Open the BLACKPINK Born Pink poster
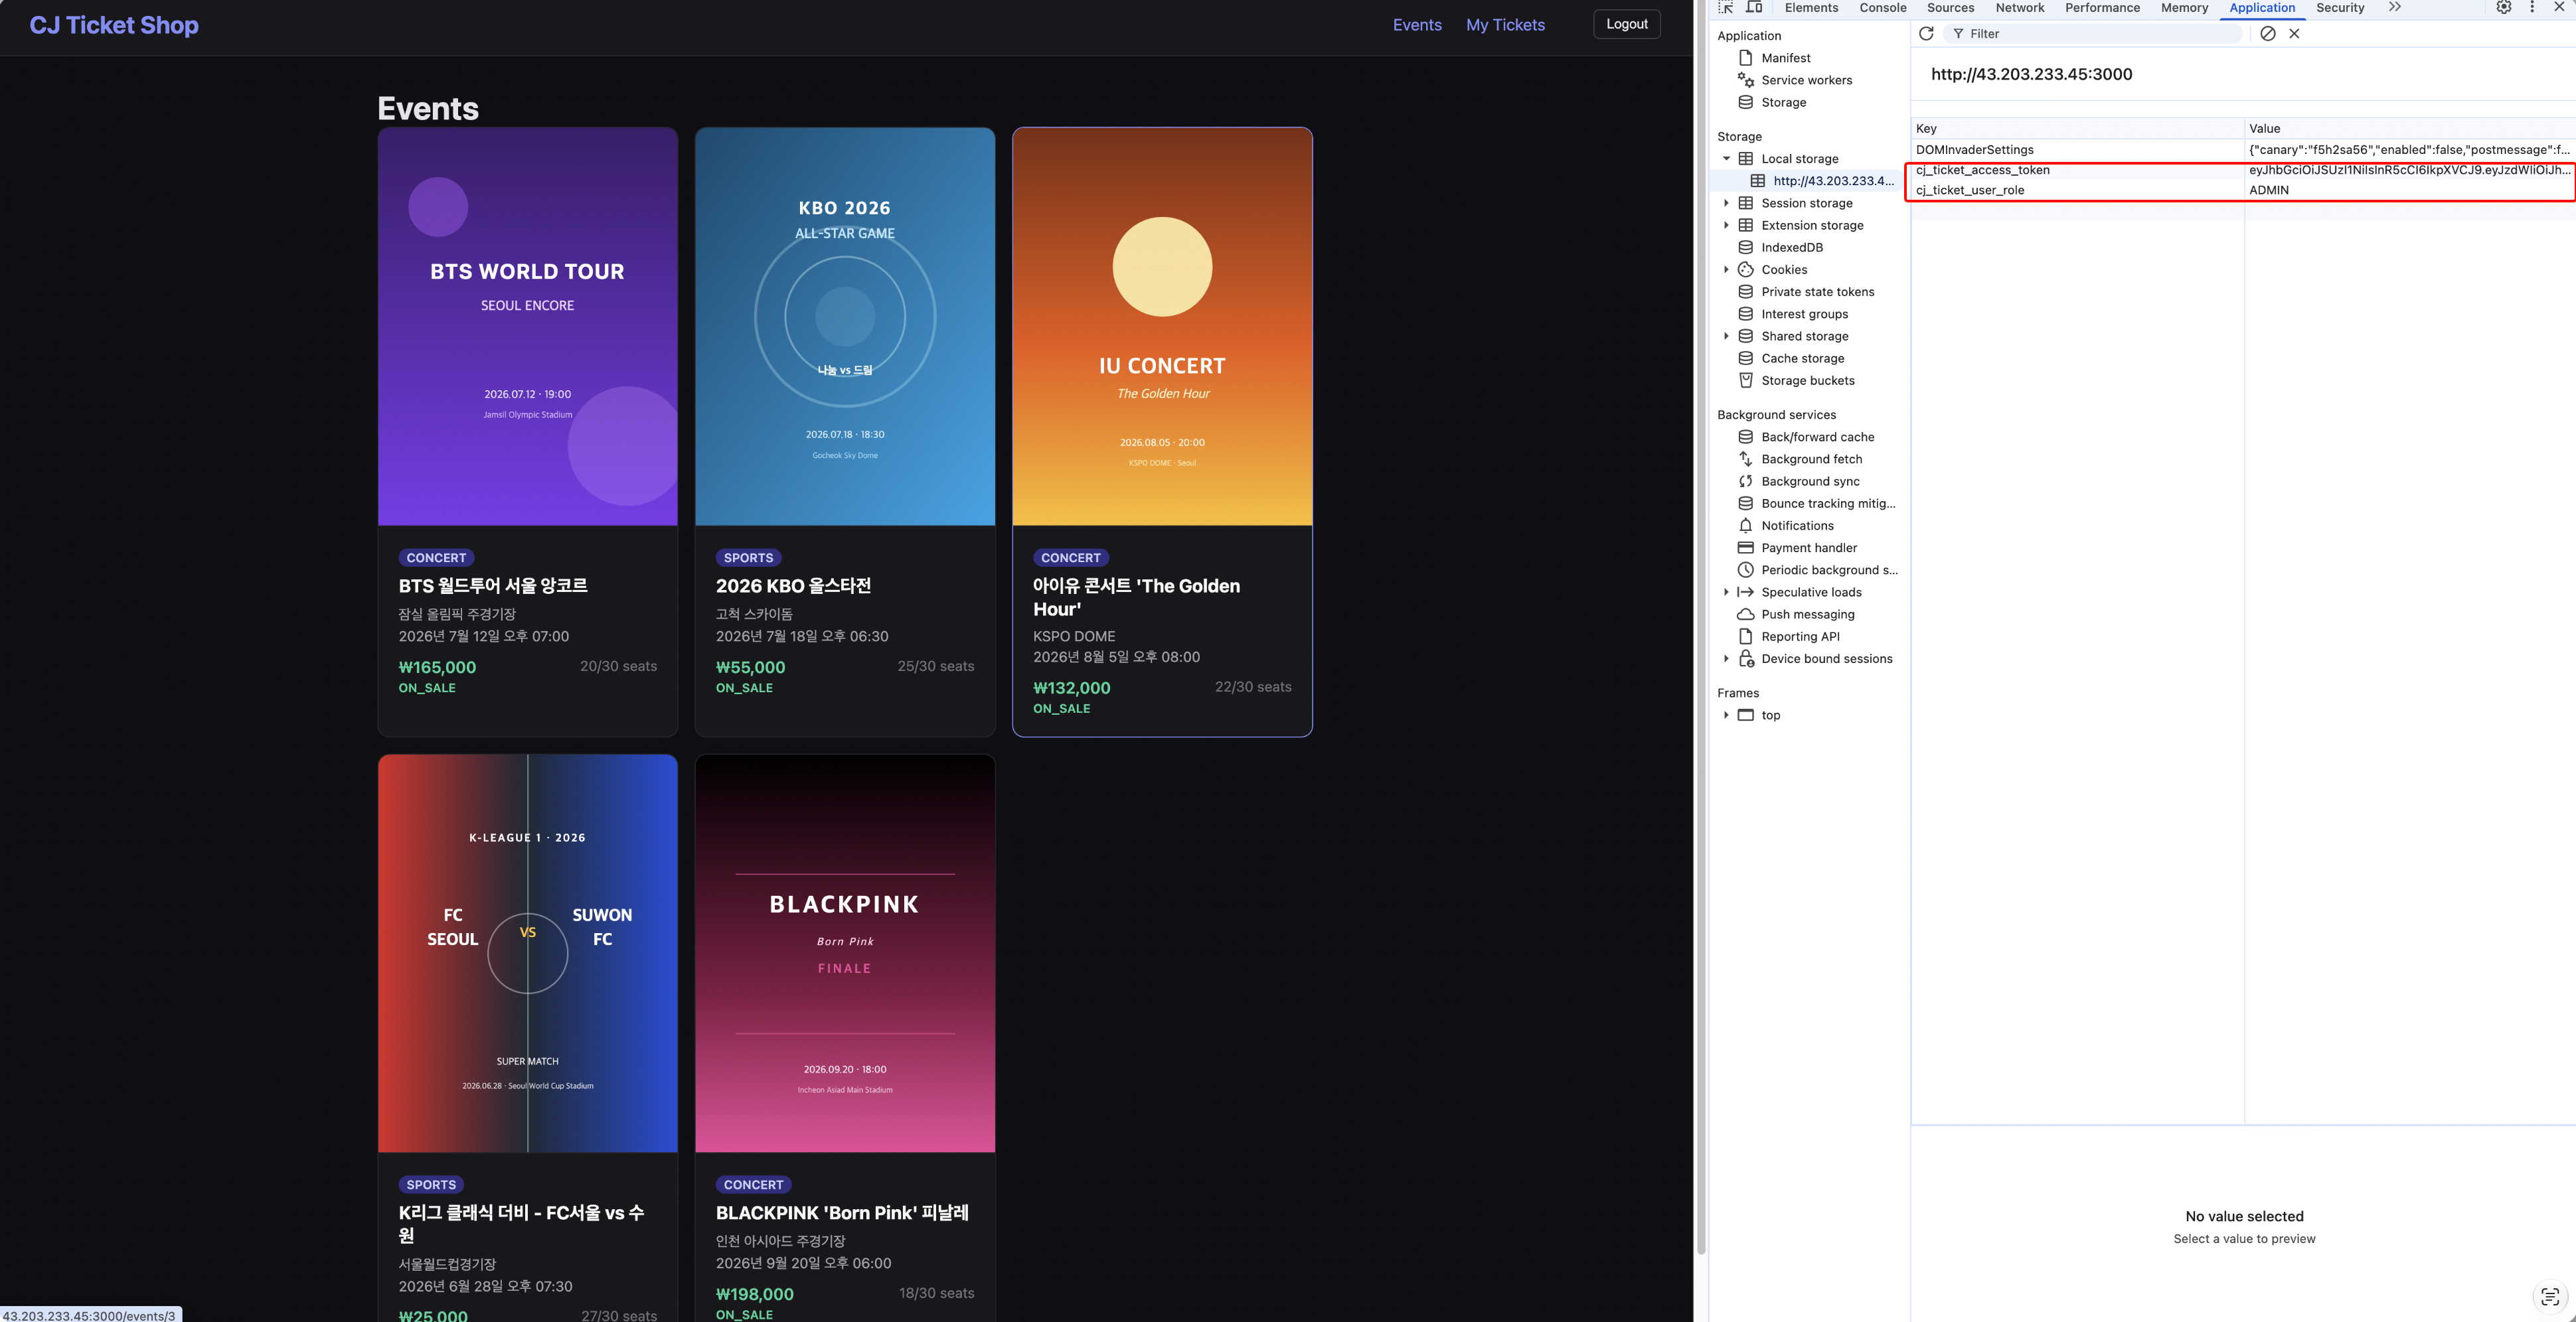The image size is (2576, 1322). tap(845, 953)
